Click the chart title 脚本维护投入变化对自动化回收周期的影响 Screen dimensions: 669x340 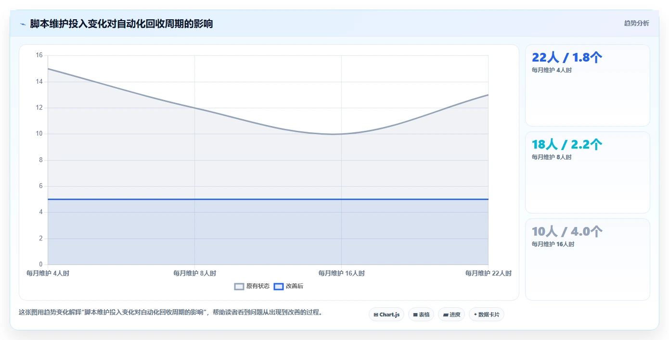pyautogui.click(x=121, y=24)
